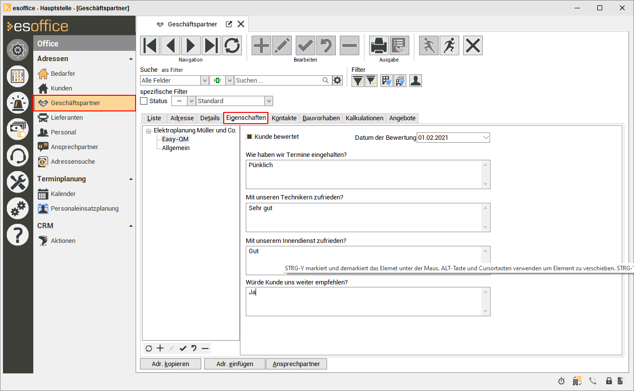
Task: Click the funnel filter icon
Action: pos(358,81)
